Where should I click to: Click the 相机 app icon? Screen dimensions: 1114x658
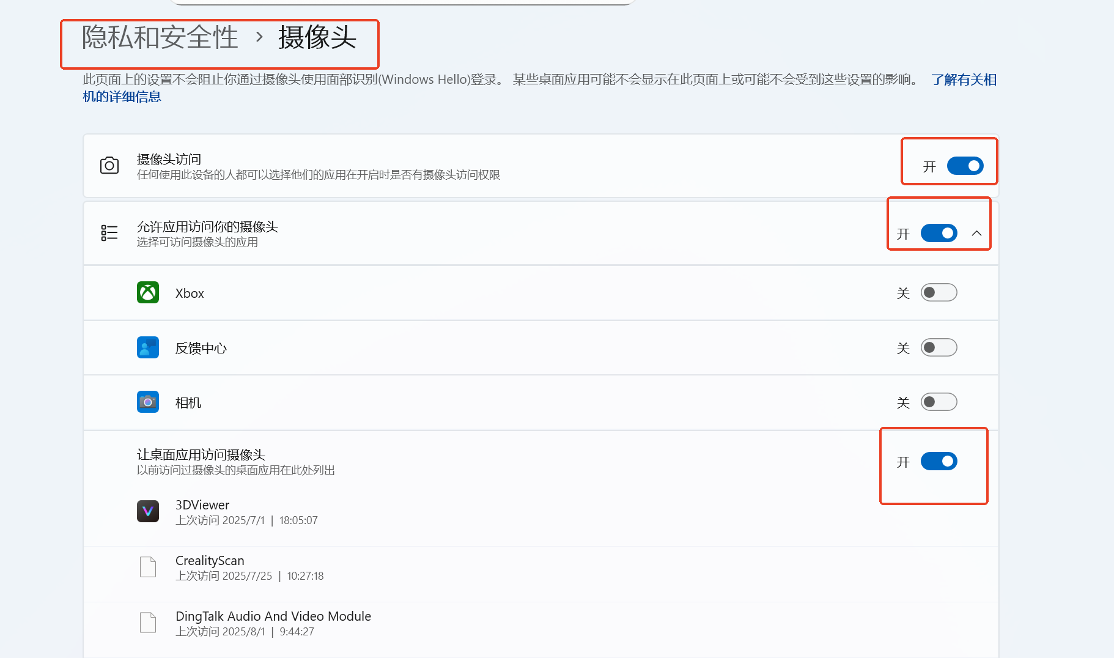[x=148, y=402]
